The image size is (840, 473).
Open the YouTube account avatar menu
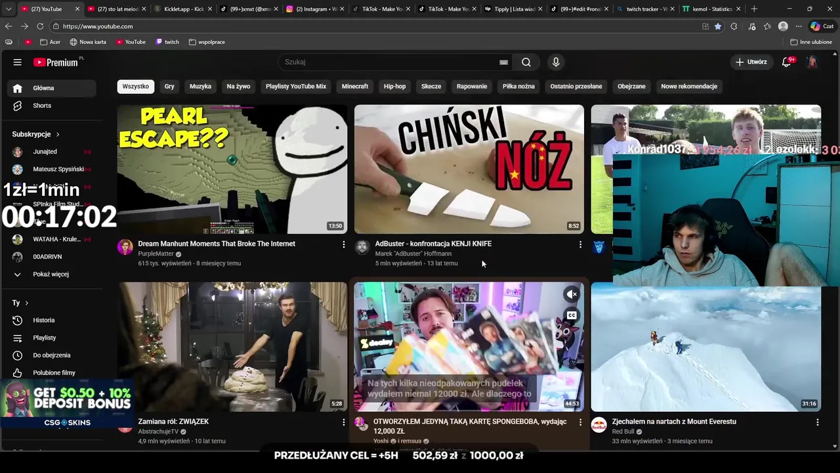pos(812,62)
